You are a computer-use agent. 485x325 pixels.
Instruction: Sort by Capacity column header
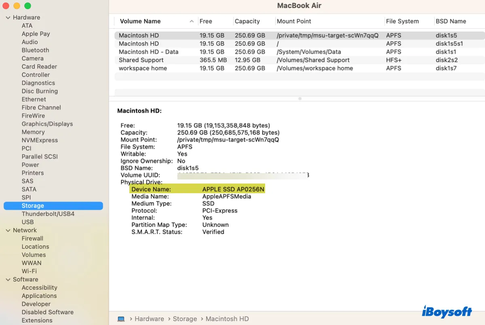tap(247, 21)
